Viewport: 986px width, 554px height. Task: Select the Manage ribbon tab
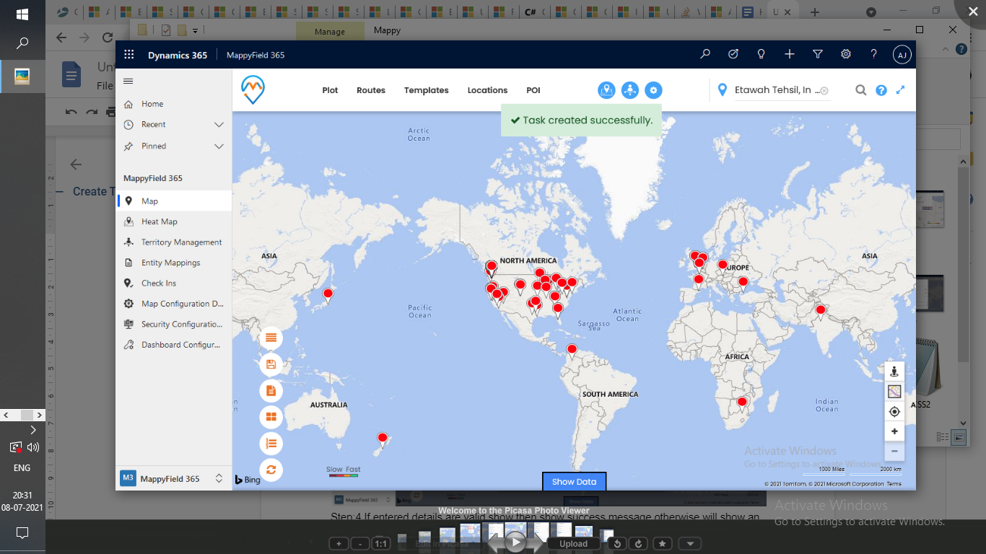(x=330, y=31)
